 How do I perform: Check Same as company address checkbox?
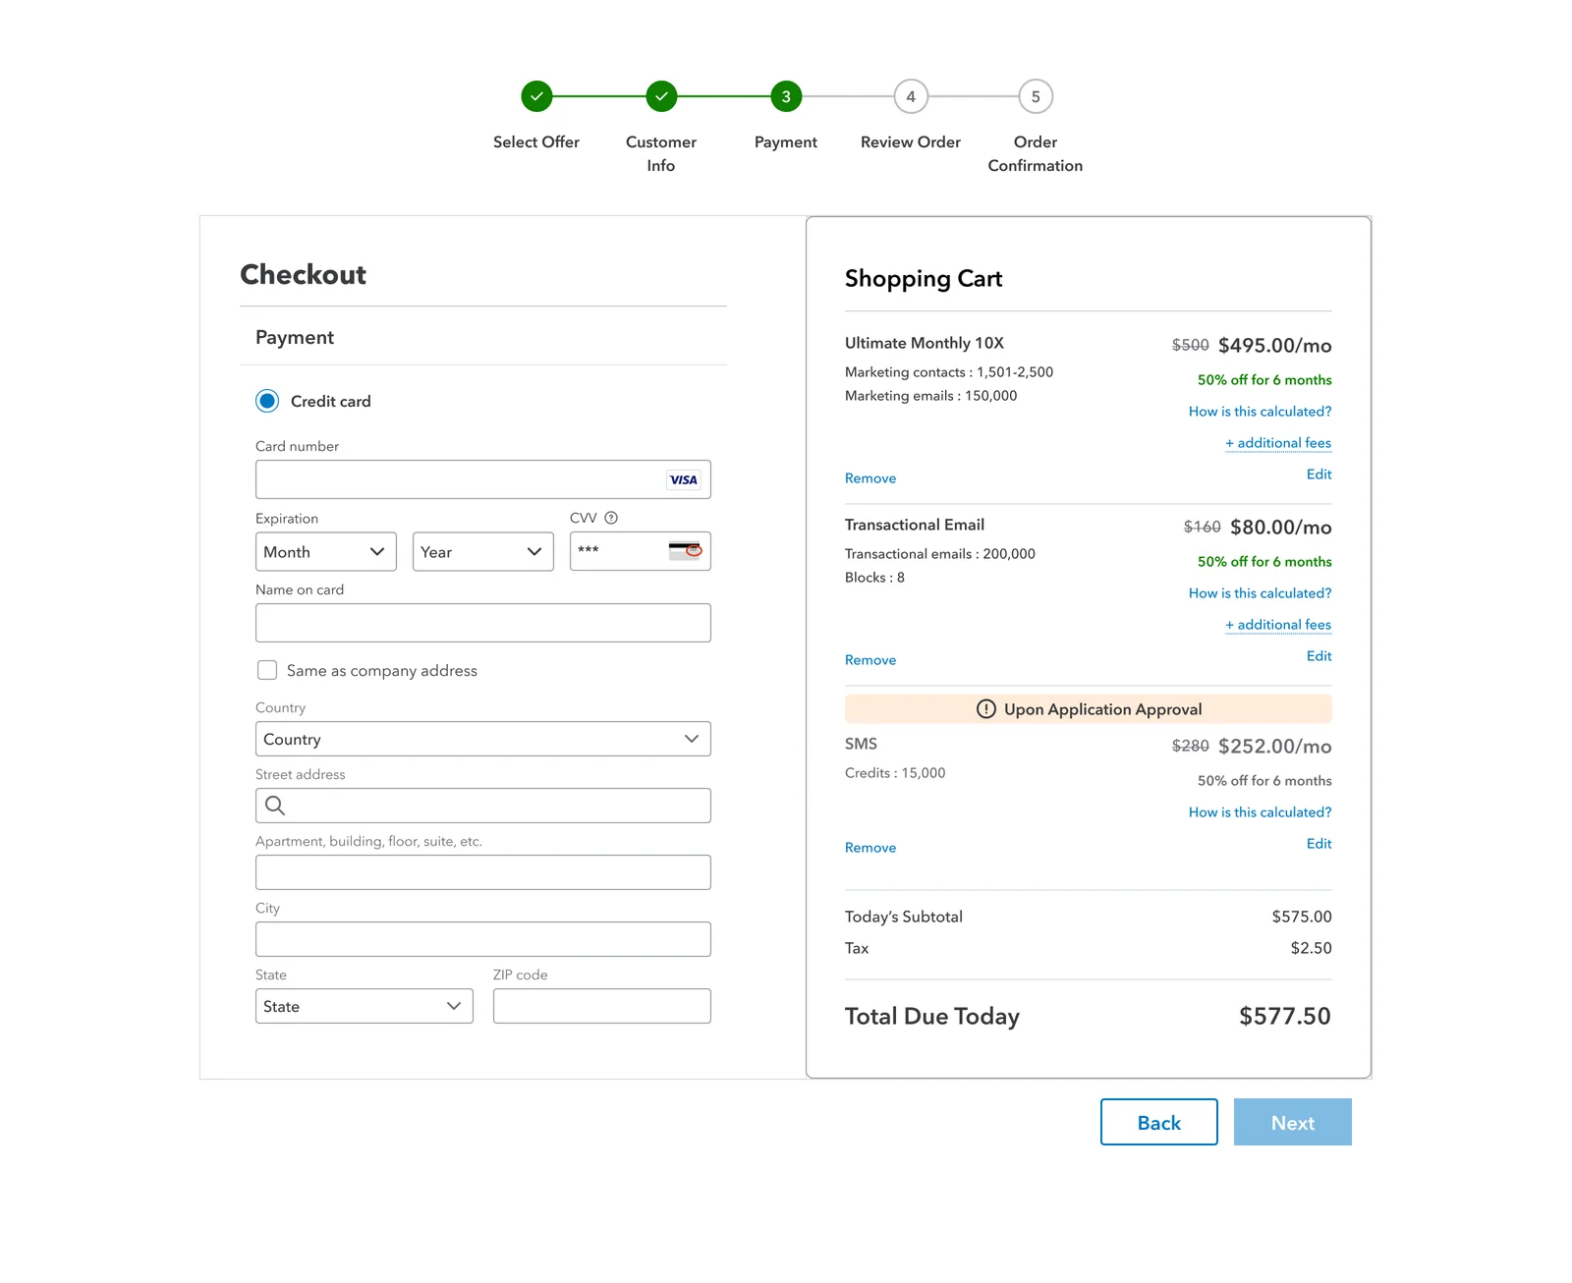267,670
